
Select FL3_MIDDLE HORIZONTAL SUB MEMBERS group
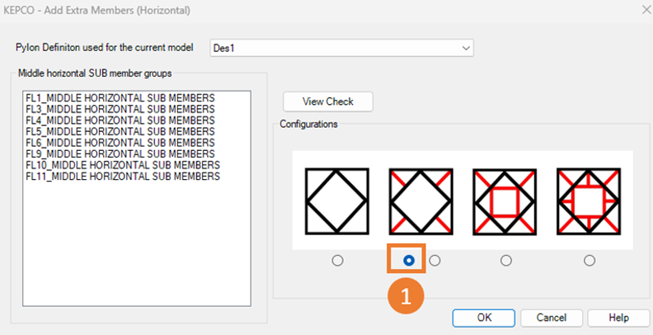120,110
